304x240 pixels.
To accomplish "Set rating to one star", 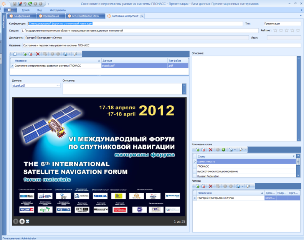I will 275,30.
